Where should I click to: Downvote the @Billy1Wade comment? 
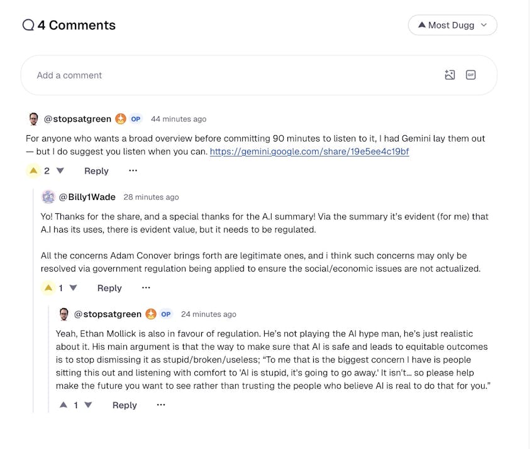73,288
